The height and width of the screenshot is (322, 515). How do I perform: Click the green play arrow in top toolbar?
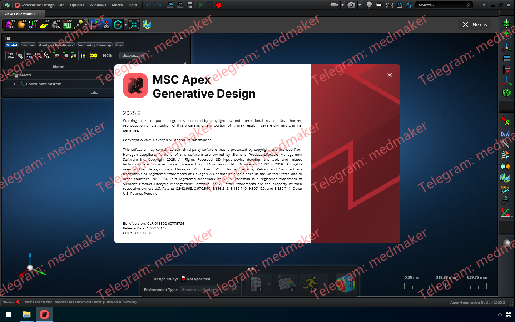click(201, 5)
